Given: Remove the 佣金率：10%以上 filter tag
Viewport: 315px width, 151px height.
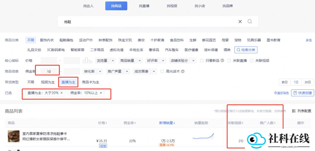Looking at the screenshot, I should [x=101, y=93].
